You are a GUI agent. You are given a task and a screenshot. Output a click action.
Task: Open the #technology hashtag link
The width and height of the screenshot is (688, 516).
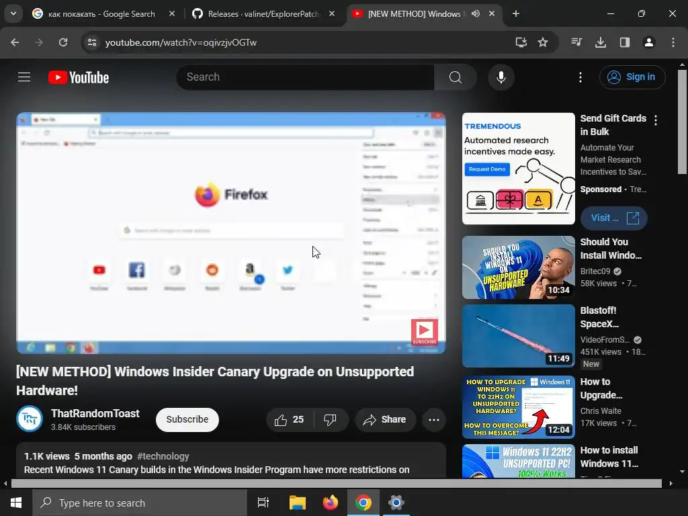pos(163,456)
